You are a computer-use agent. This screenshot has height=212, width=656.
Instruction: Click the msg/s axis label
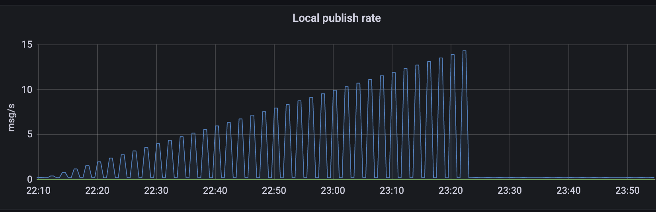point(12,118)
